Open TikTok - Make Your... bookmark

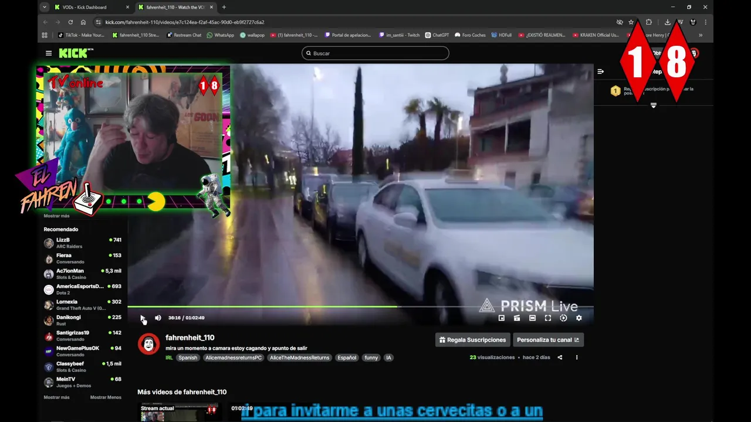(x=80, y=35)
